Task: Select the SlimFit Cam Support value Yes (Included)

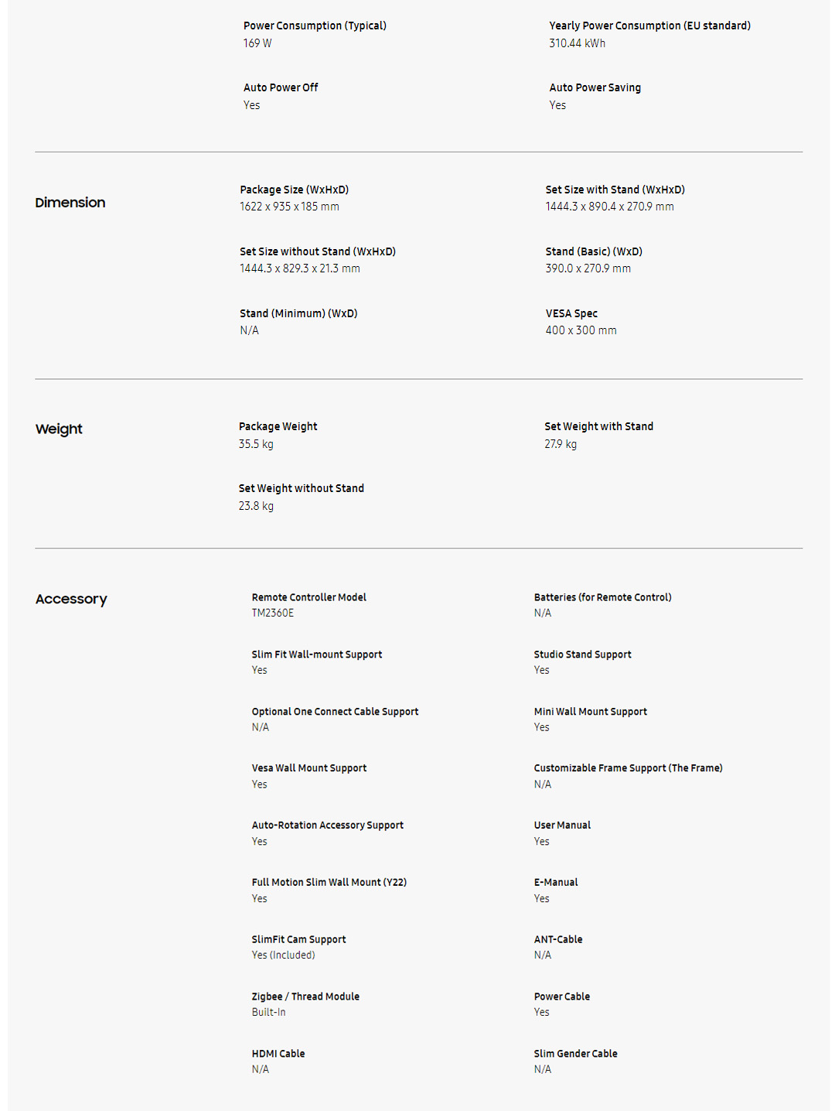Action: [283, 955]
